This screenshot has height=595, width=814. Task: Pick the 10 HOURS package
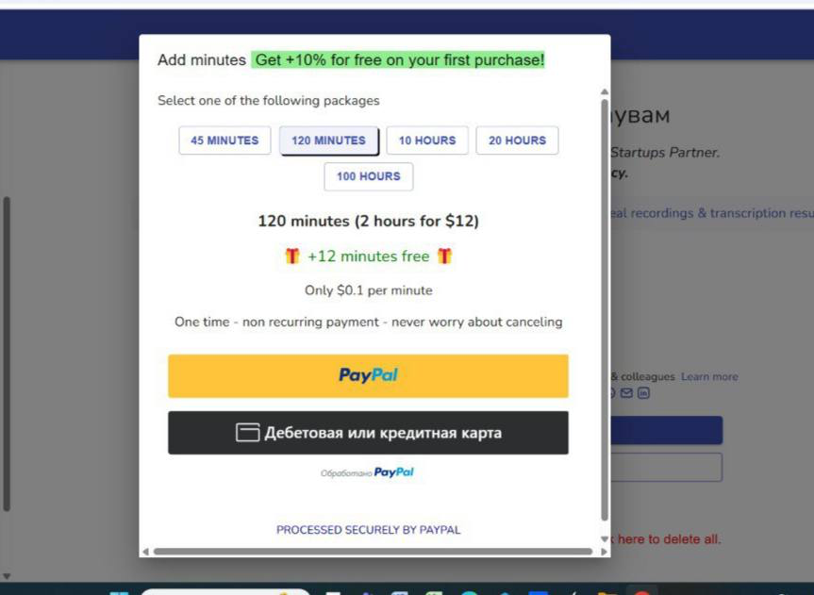(x=427, y=140)
